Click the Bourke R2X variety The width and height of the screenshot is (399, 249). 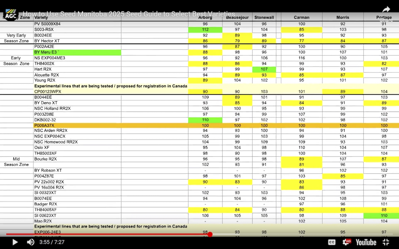click(x=45, y=159)
